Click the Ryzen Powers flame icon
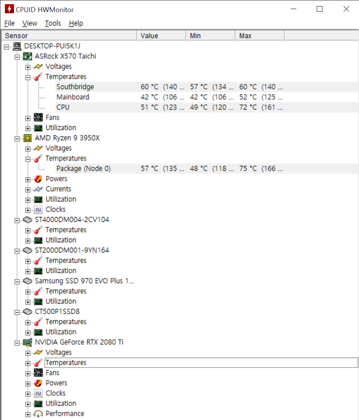This screenshot has height=420, width=359. coord(38,179)
